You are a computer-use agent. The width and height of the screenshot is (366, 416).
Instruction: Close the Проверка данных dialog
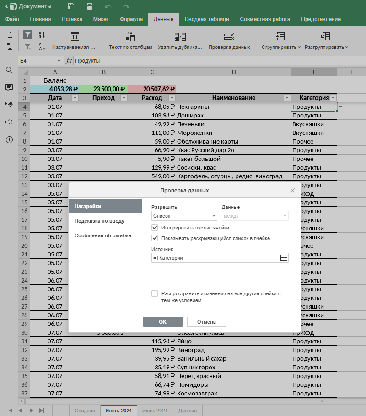click(x=292, y=190)
